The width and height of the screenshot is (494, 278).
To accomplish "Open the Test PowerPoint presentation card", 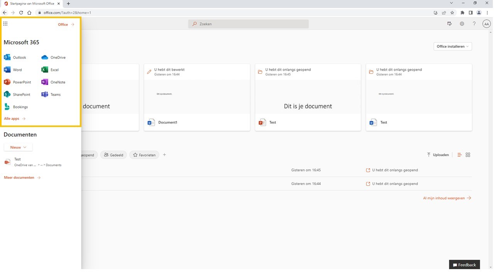I will point(308,97).
